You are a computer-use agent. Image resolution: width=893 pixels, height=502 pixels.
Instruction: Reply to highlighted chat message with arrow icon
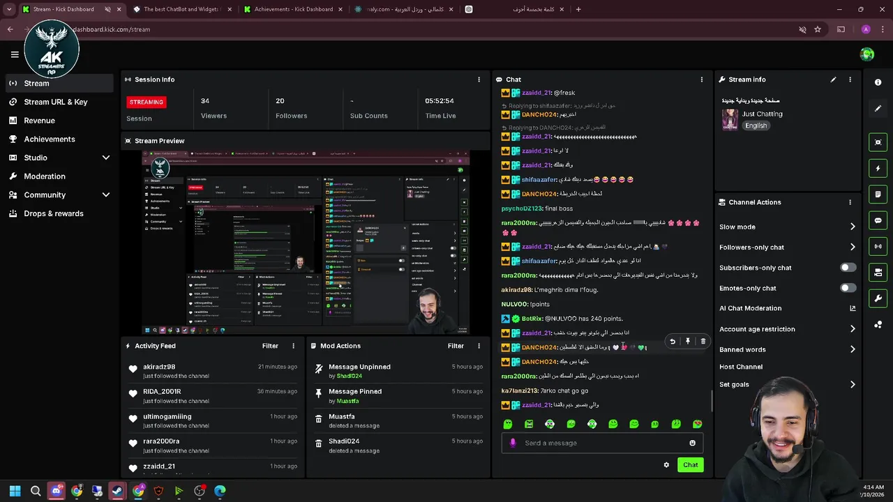click(x=672, y=341)
